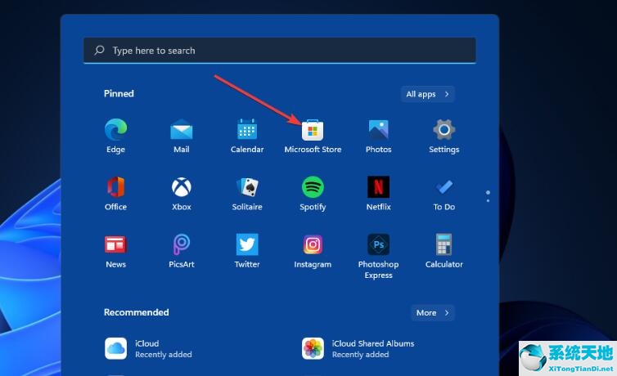Screen dimensions: 617x376
Task: Open the News app
Action: pos(115,252)
